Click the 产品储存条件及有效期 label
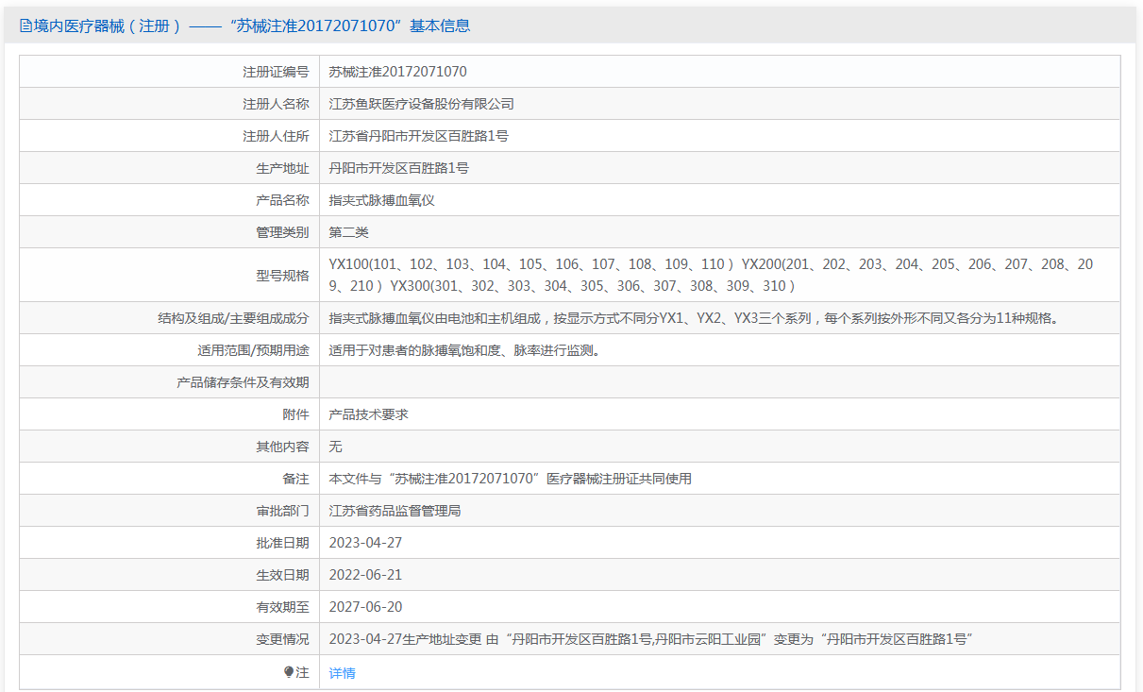 (x=243, y=382)
